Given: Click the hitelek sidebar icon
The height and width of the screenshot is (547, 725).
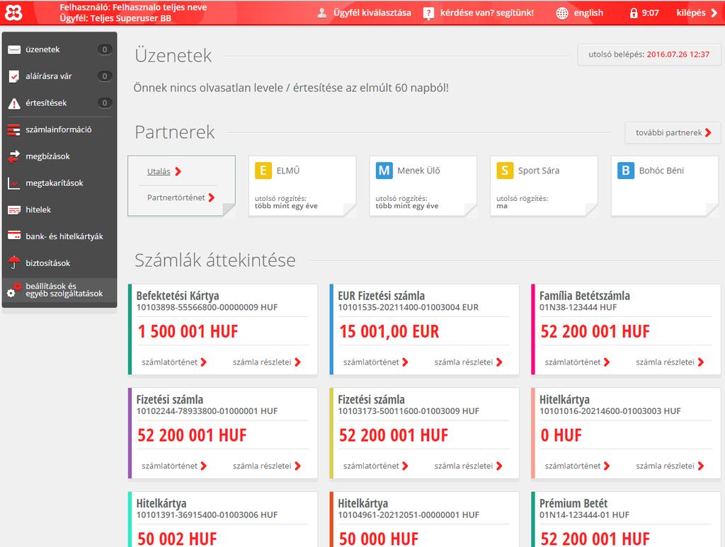Looking at the screenshot, I should 14,210.
